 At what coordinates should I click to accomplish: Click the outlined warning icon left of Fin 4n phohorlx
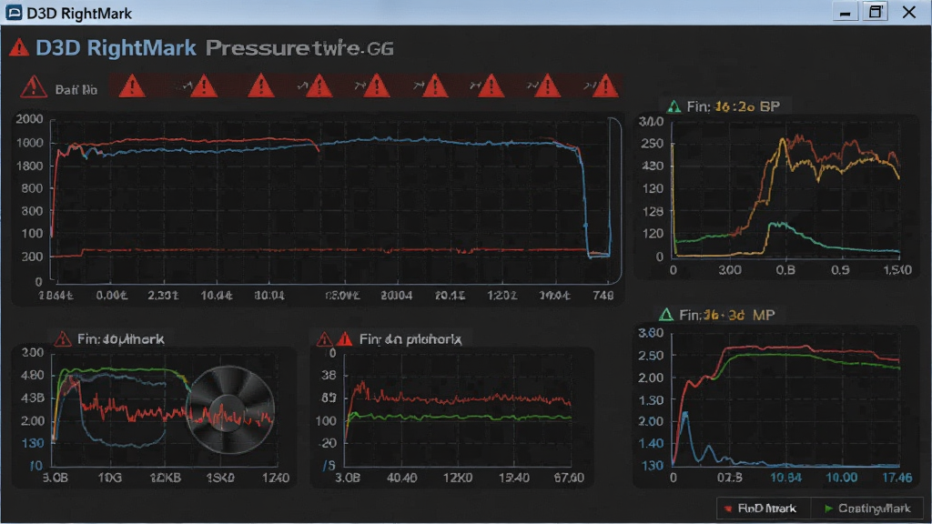[324, 339]
